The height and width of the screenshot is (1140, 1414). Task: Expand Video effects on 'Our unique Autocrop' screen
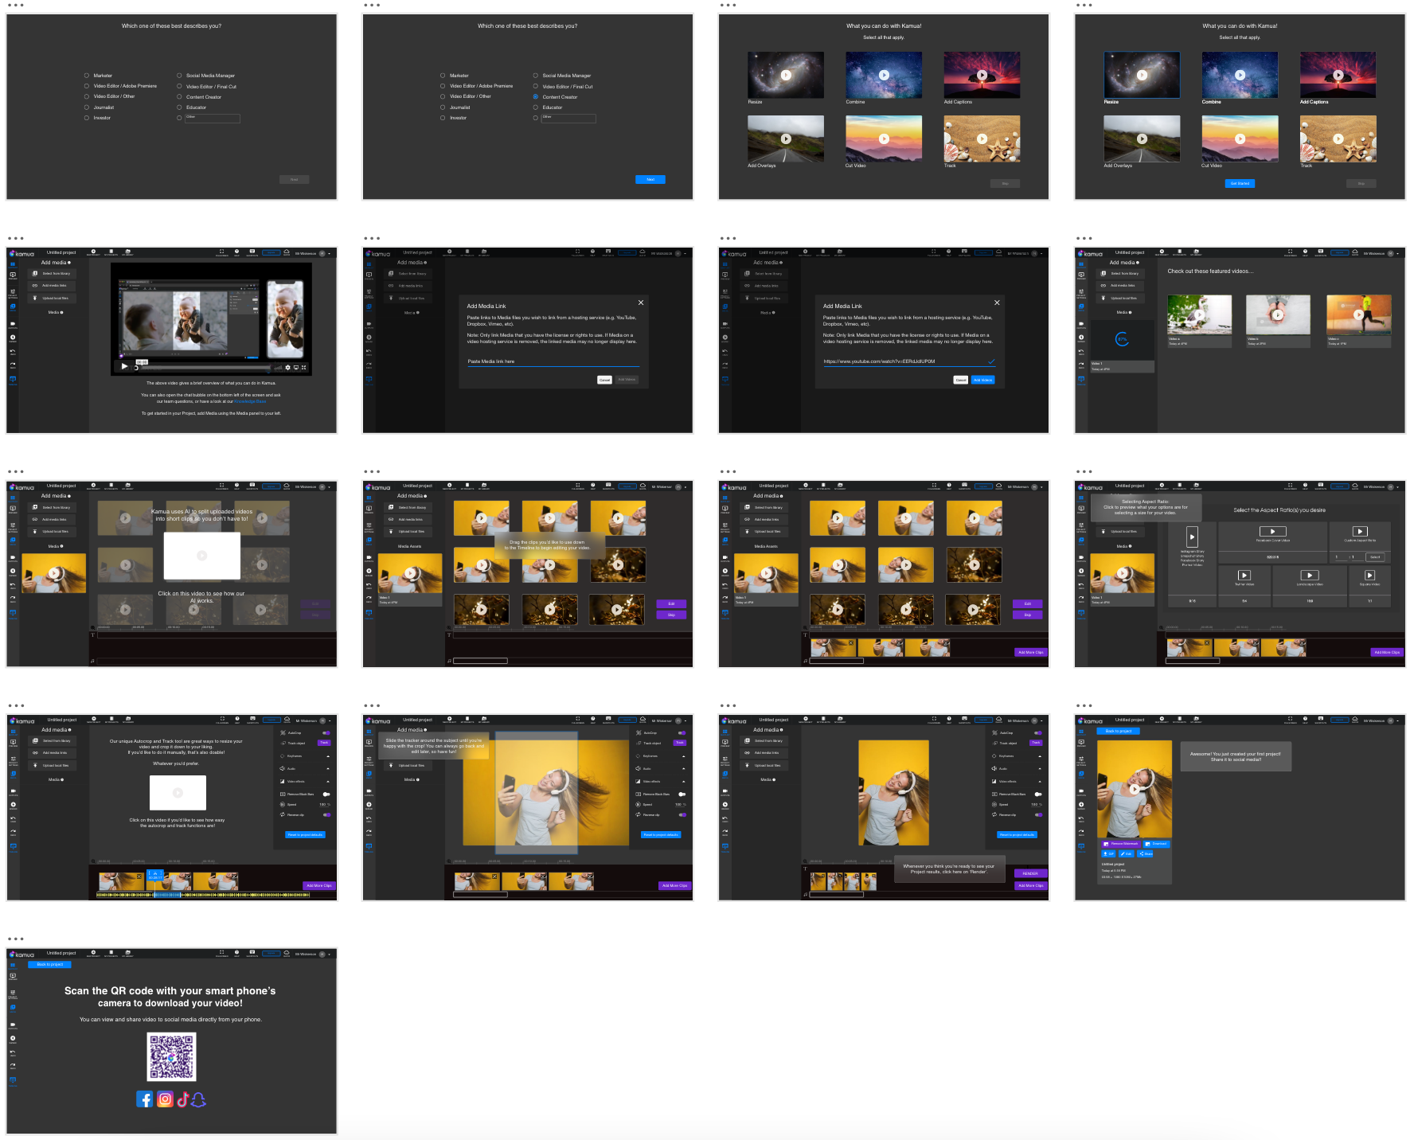click(328, 782)
